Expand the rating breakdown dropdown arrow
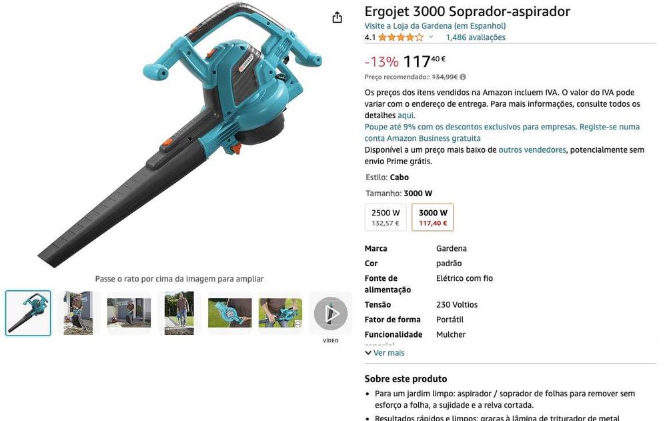 pyautogui.click(x=431, y=37)
